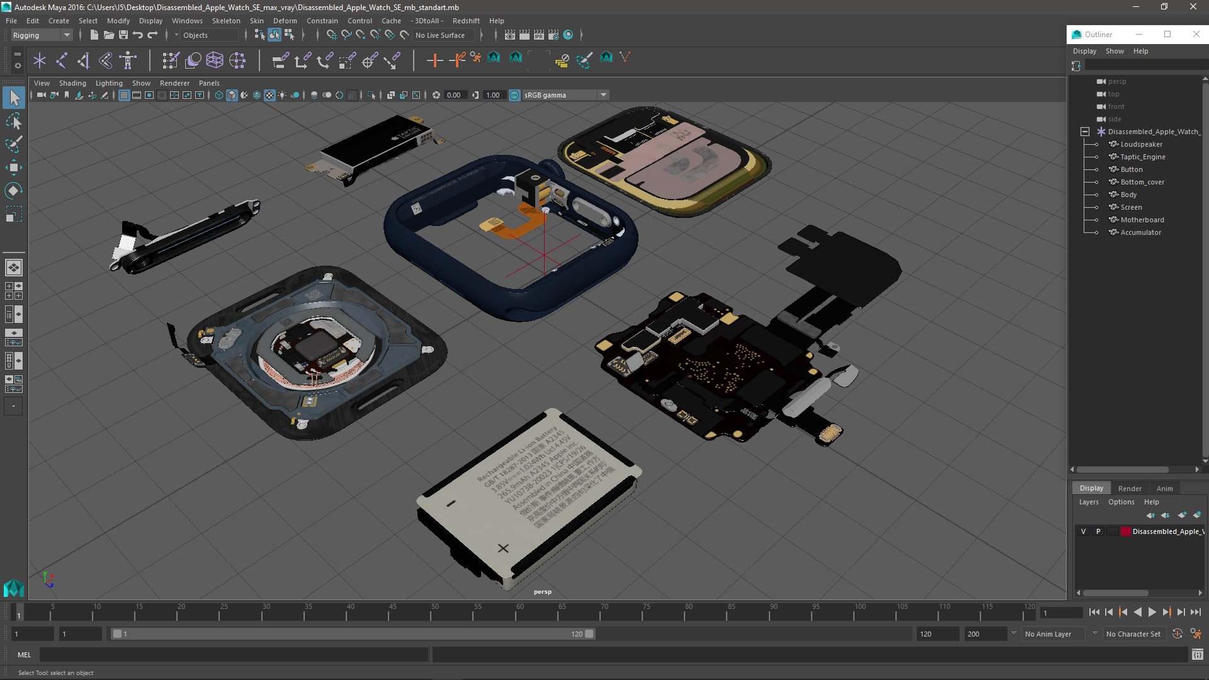
Task: Click frame 60 on the timeline
Action: tap(520, 612)
